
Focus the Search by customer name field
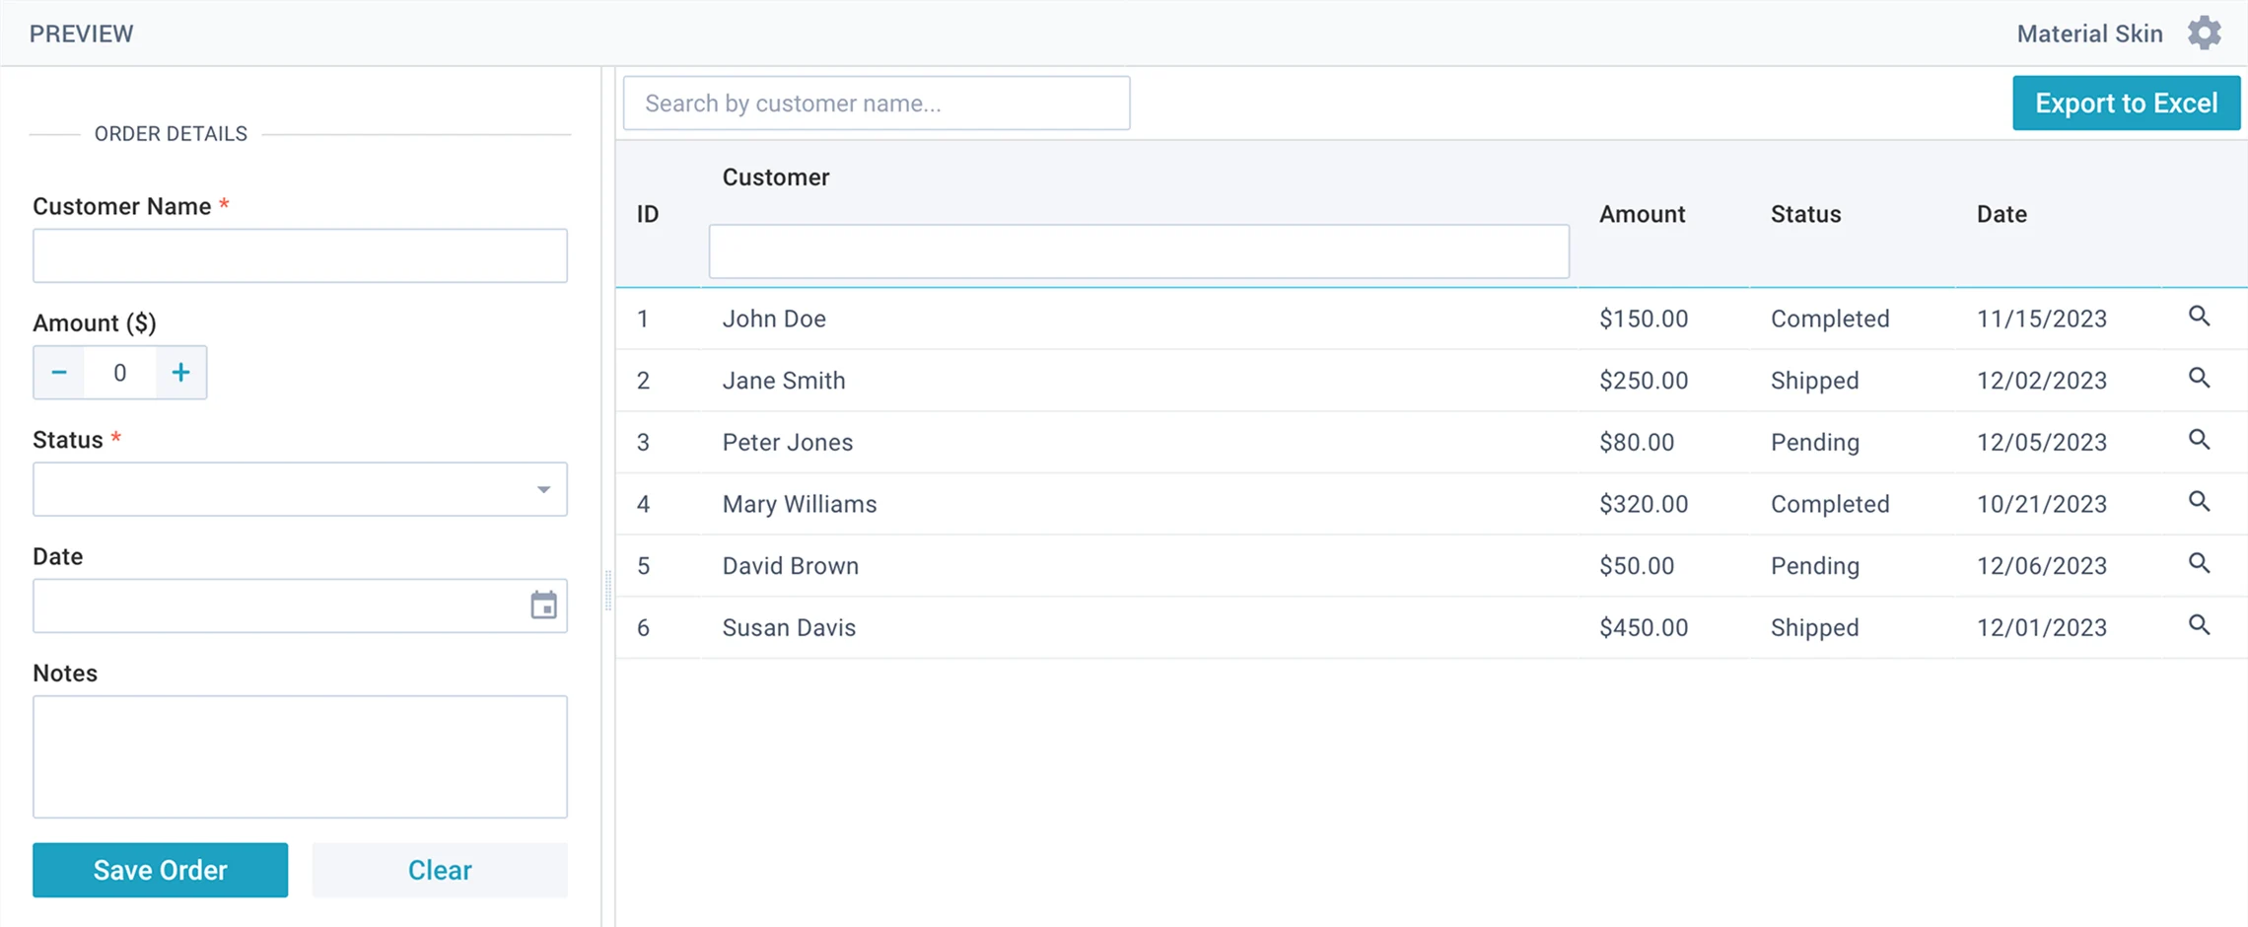coord(876,104)
